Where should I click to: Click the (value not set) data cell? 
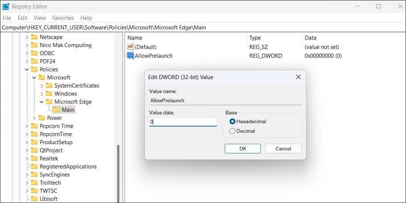(x=322, y=47)
